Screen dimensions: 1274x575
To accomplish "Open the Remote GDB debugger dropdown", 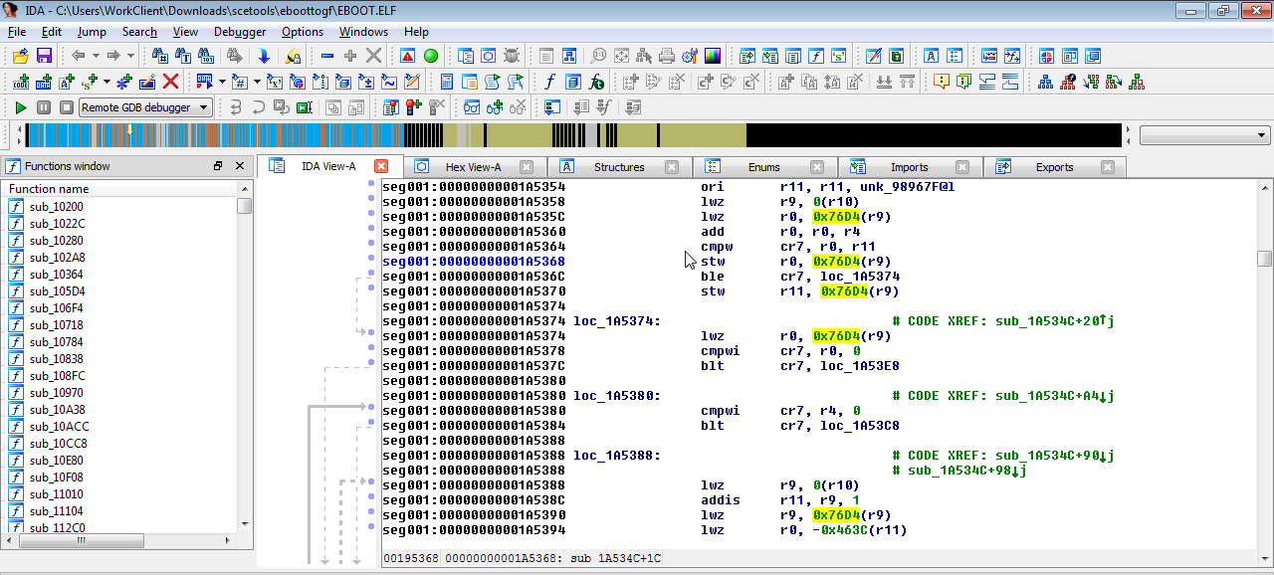I will 146,107.
